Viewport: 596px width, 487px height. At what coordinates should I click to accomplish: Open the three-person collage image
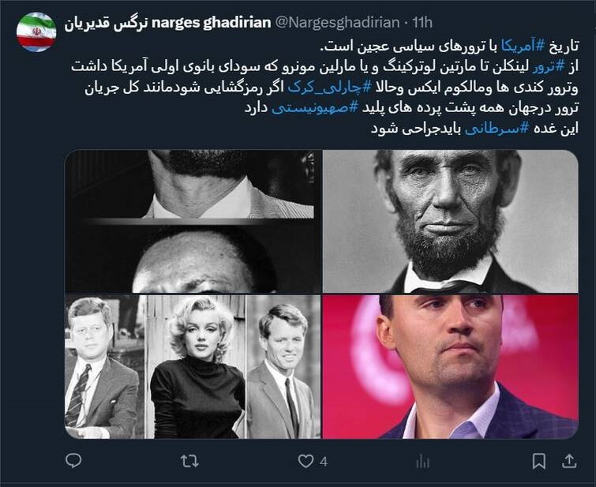[193, 367]
